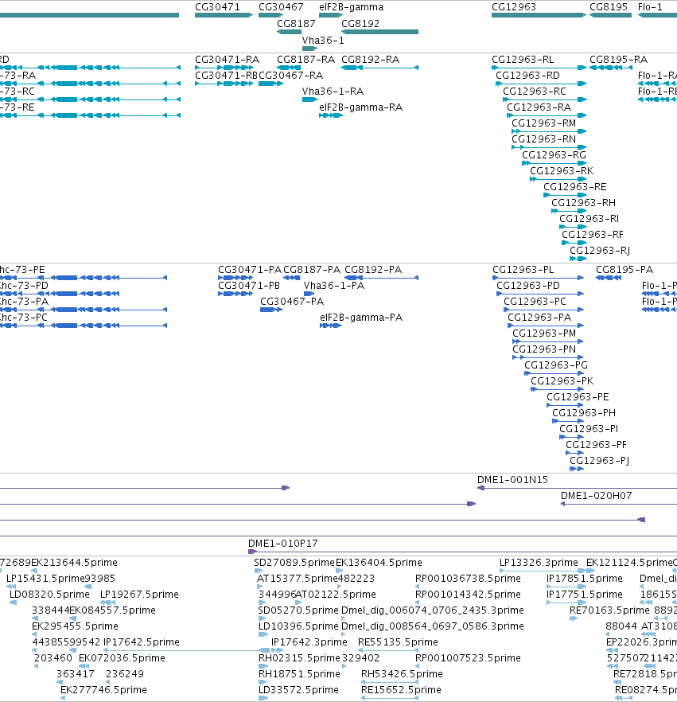677x702 pixels.
Task: Select EST RP001036738.5prime label
Action: [x=468, y=579]
